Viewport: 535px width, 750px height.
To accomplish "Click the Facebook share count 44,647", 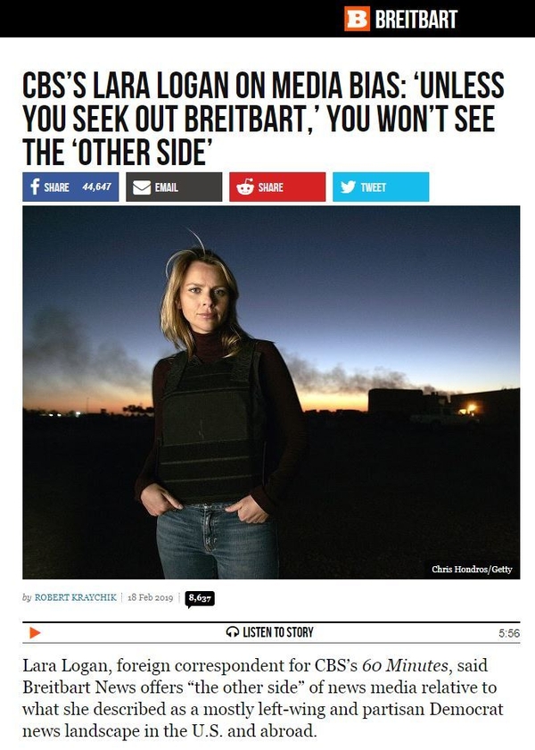I will 97,187.
